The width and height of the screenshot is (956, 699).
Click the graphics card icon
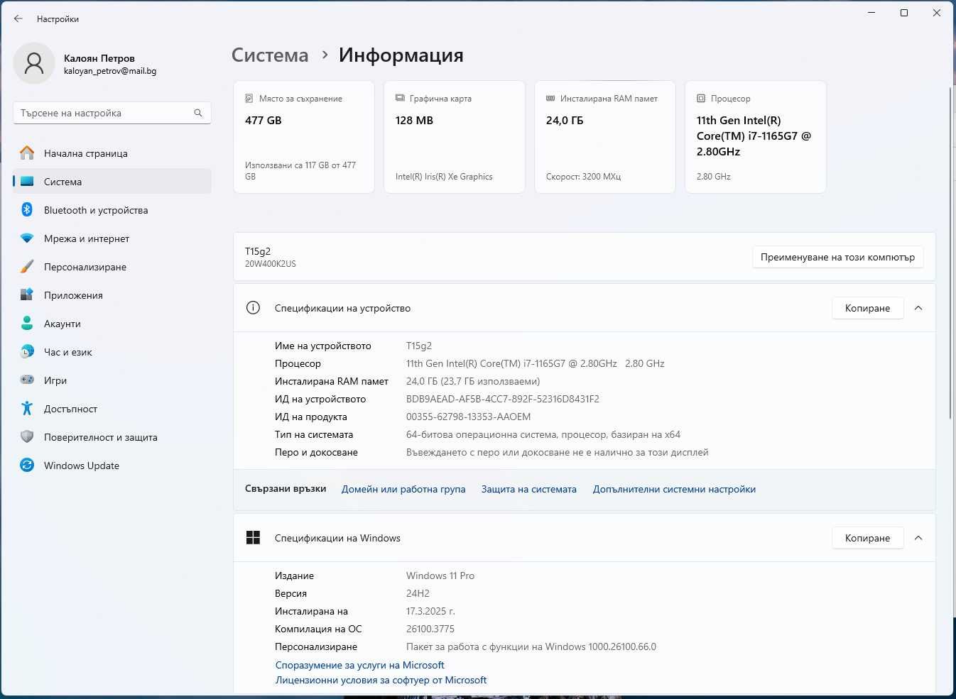click(400, 99)
